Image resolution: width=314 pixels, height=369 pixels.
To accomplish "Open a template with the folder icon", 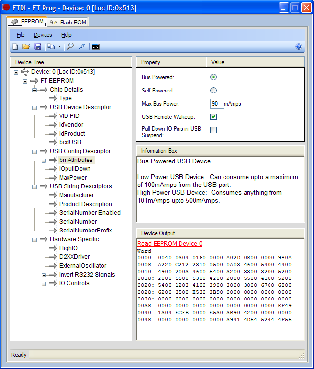I will [x=26, y=46].
